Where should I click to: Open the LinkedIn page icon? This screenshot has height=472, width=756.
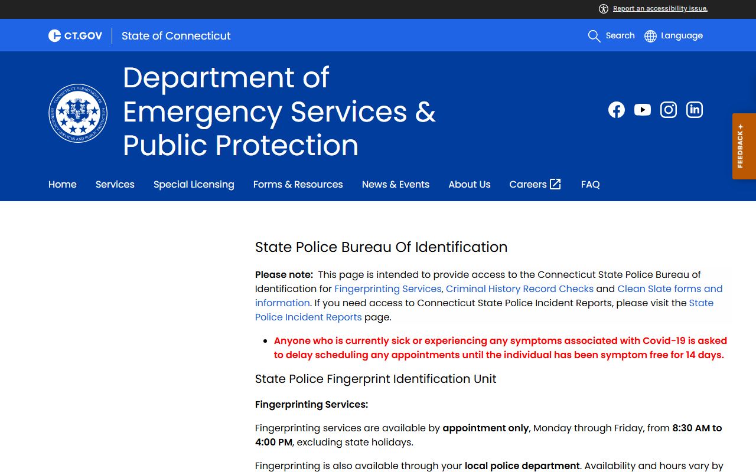click(x=694, y=110)
